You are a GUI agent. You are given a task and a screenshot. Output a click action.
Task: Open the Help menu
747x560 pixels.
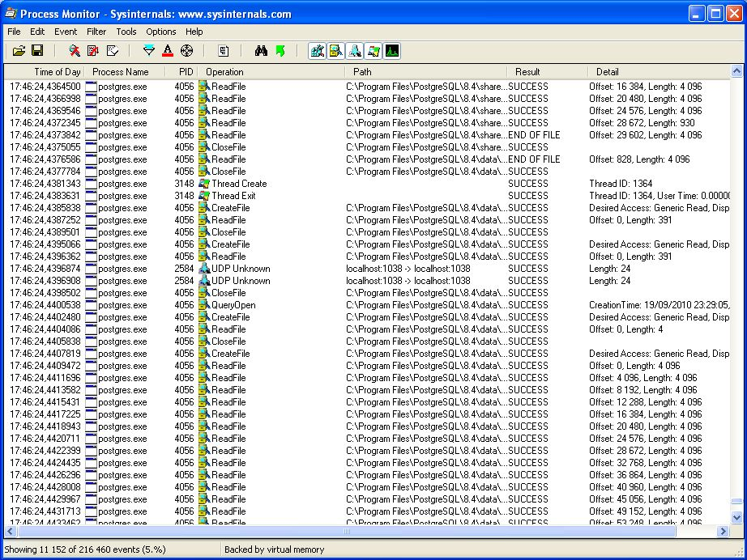coord(194,32)
